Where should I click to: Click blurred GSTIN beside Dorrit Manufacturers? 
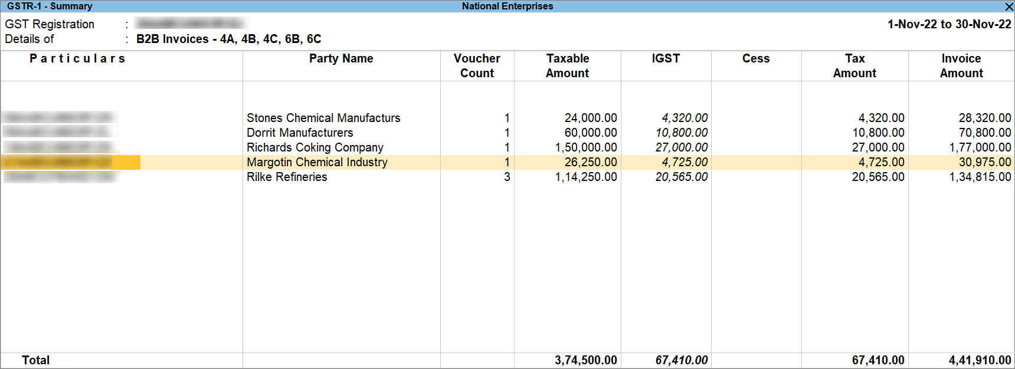coord(58,132)
